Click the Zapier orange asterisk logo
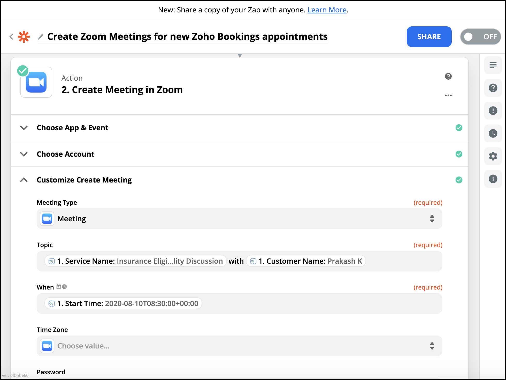 coord(24,37)
